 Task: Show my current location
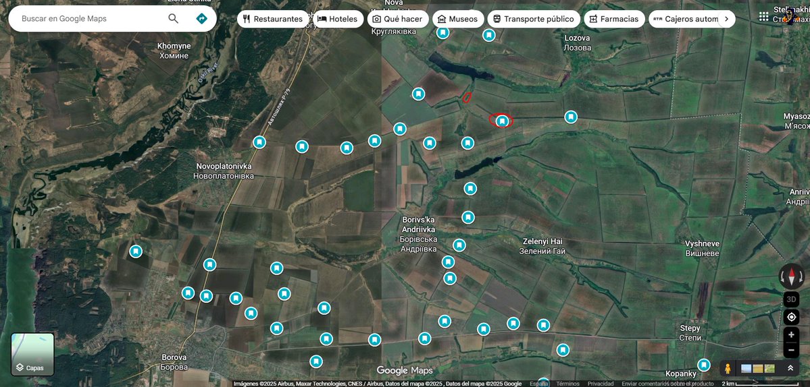791,317
